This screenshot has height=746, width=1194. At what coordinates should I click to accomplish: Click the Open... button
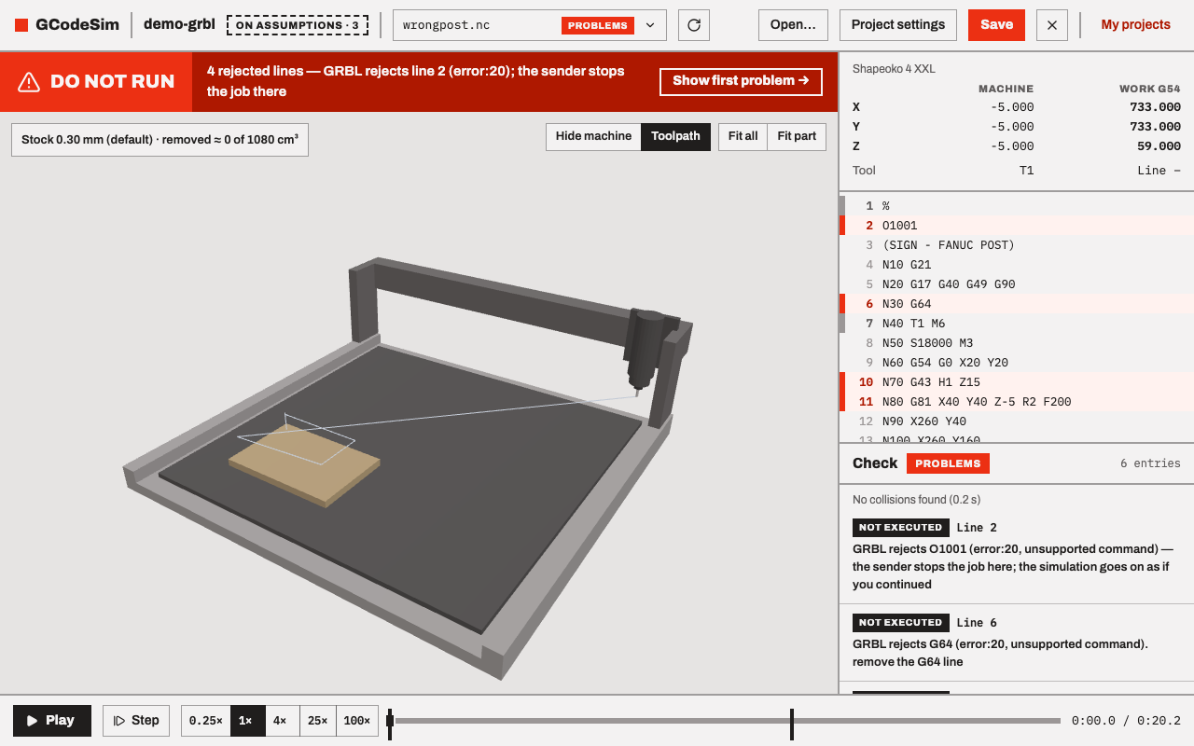click(793, 25)
